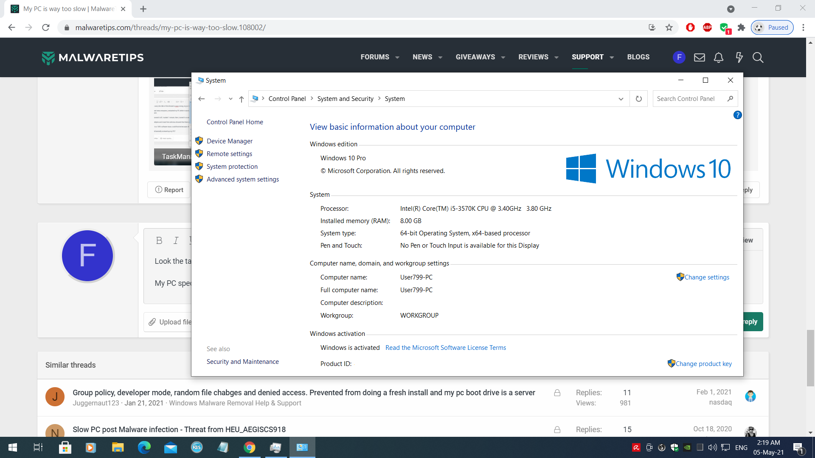815x458 pixels.
Task: Toggle bold formatting in reply editor
Action: pos(159,240)
